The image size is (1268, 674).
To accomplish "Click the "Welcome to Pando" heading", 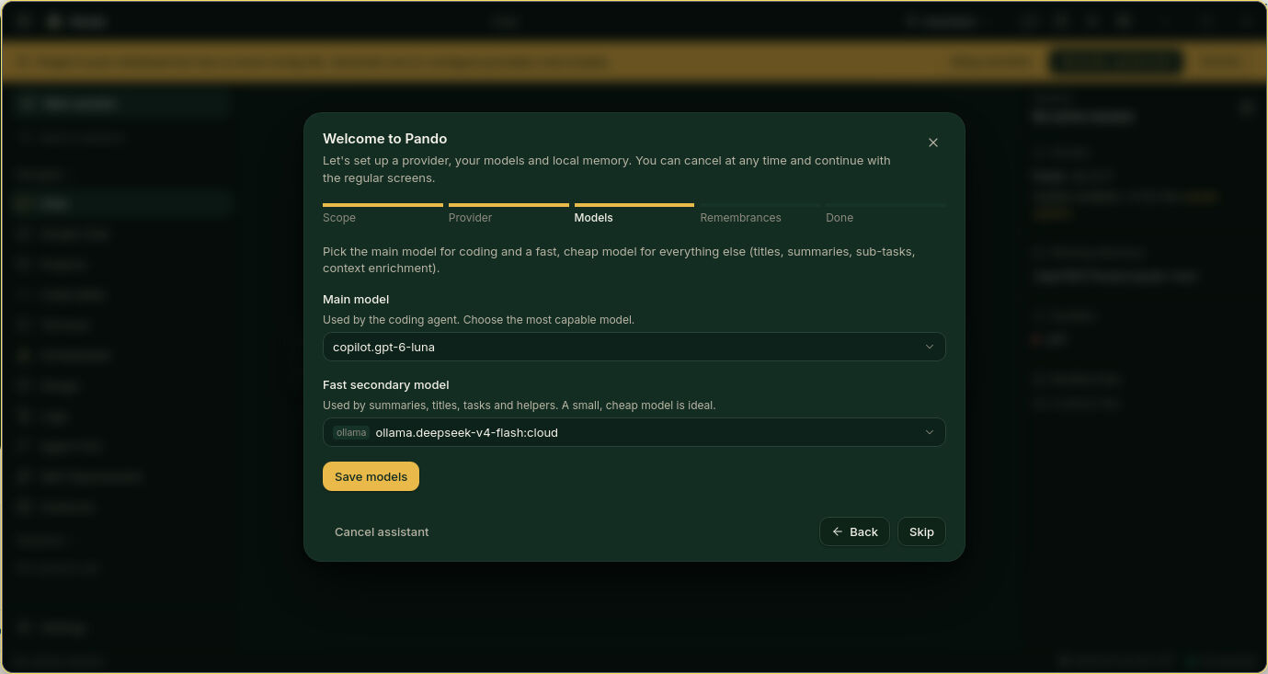I will [384, 139].
